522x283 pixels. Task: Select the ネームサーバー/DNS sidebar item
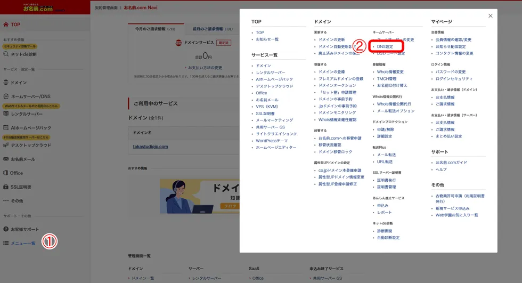point(31,96)
